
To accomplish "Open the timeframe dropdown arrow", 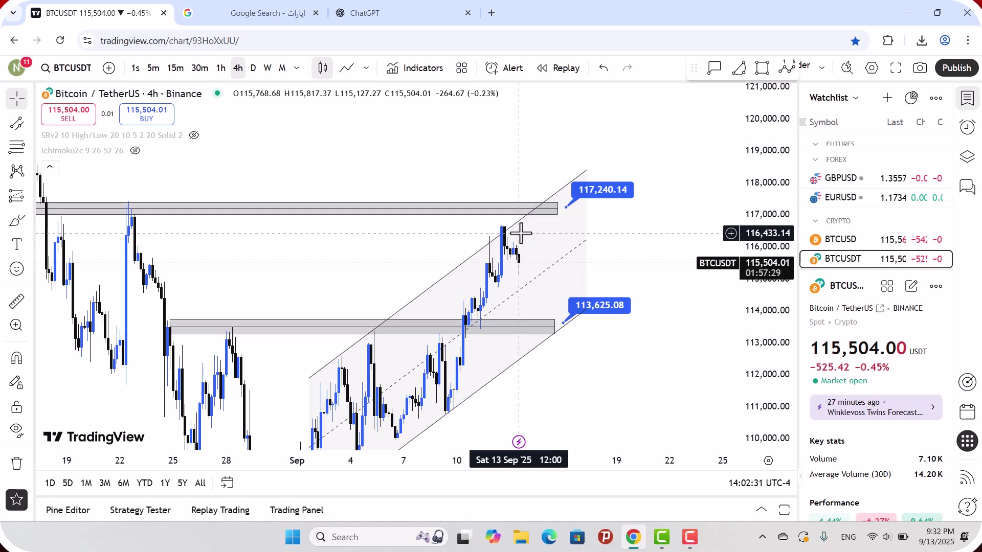I will (x=297, y=68).
